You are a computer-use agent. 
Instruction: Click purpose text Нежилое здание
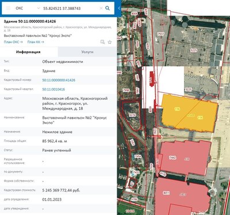pos(57,132)
